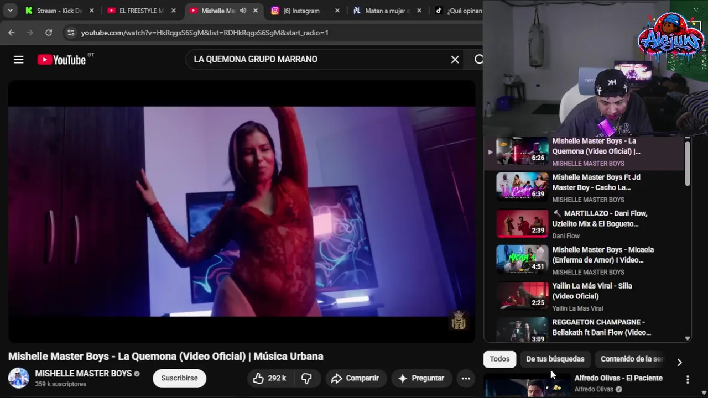The height and width of the screenshot is (398, 708).
Task: Like the video with thumbs up
Action: tap(270, 378)
